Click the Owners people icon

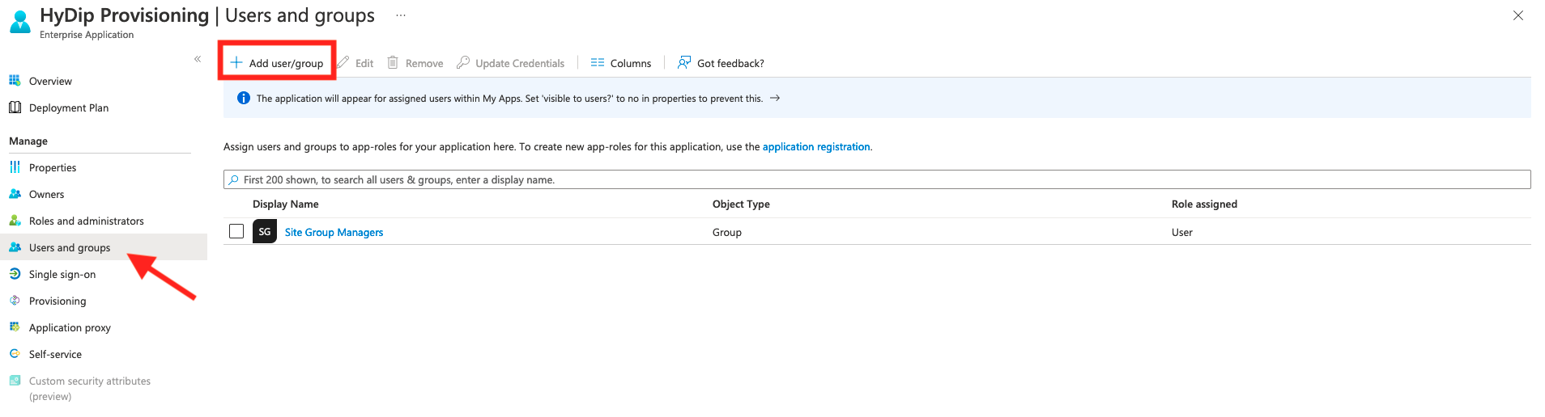click(15, 194)
